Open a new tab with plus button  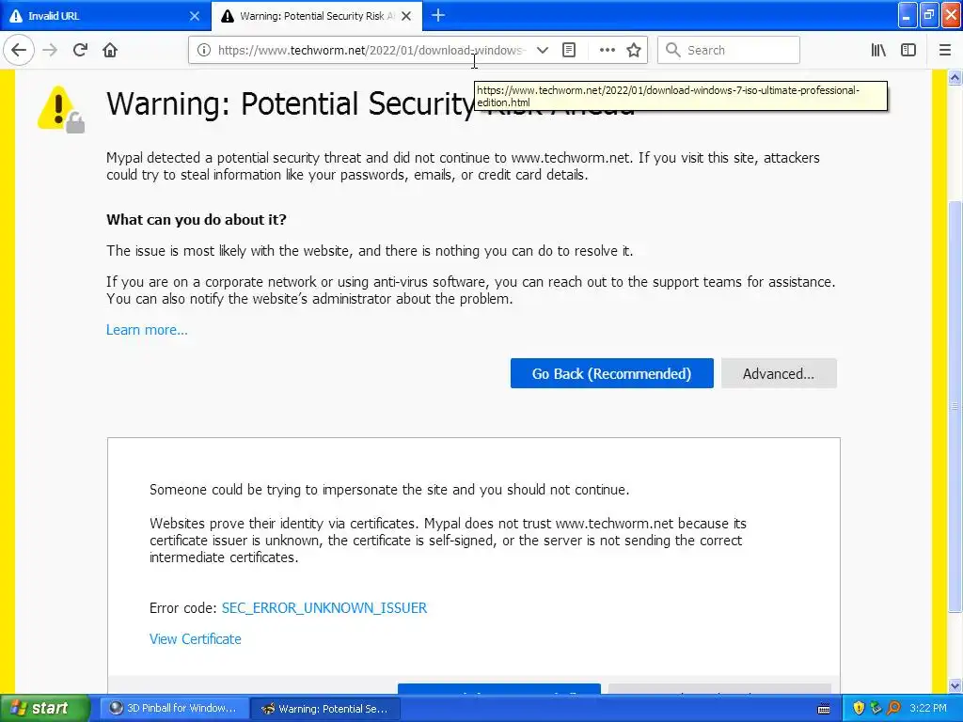(x=438, y=15)
